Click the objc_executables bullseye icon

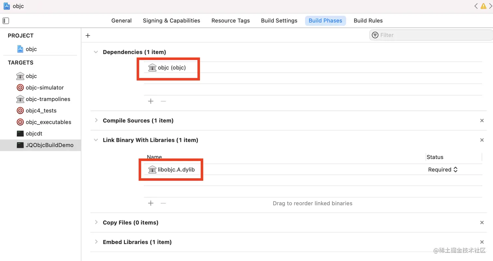point(20,122)
